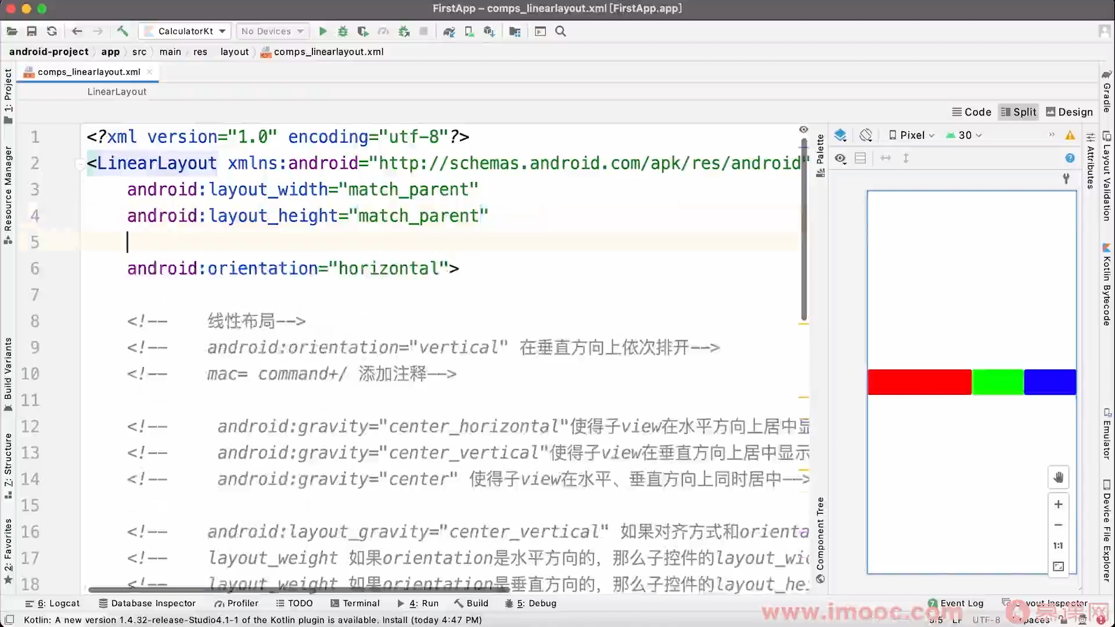This screenshot has width=1115, height=627.
Task: Run the app with green play icon
Action: (x=323, y=31)
